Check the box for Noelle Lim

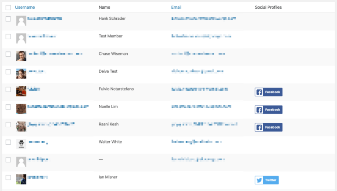(x=8, y=107)
